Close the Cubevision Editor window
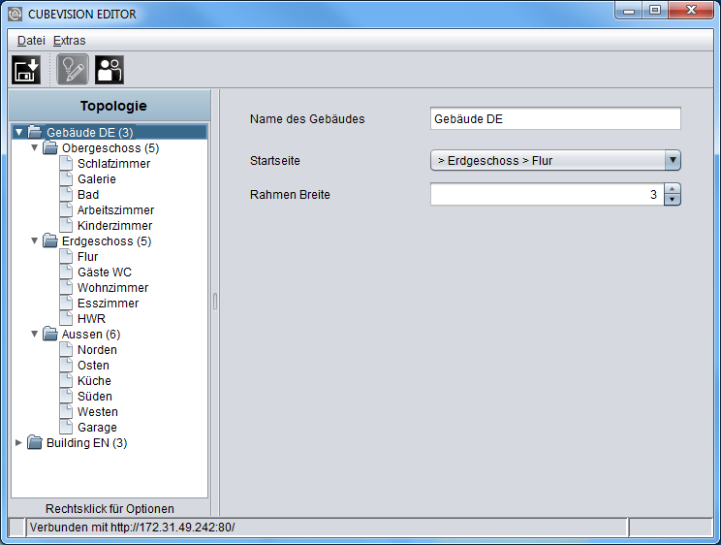 coord(691,10)
